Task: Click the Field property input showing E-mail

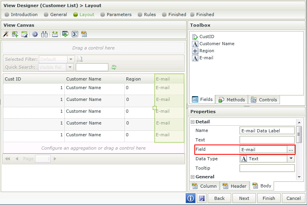Action: [263, 150]
